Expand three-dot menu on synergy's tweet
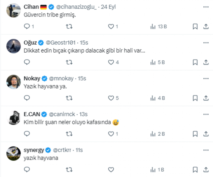The image size is (213, 177). pyautogui.click(x=206, y=150)
